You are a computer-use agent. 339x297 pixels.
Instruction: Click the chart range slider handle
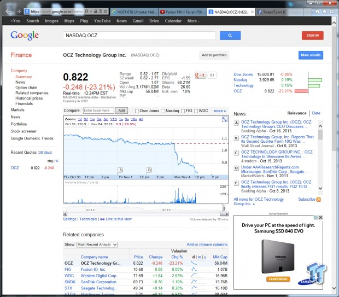point(224,208)
